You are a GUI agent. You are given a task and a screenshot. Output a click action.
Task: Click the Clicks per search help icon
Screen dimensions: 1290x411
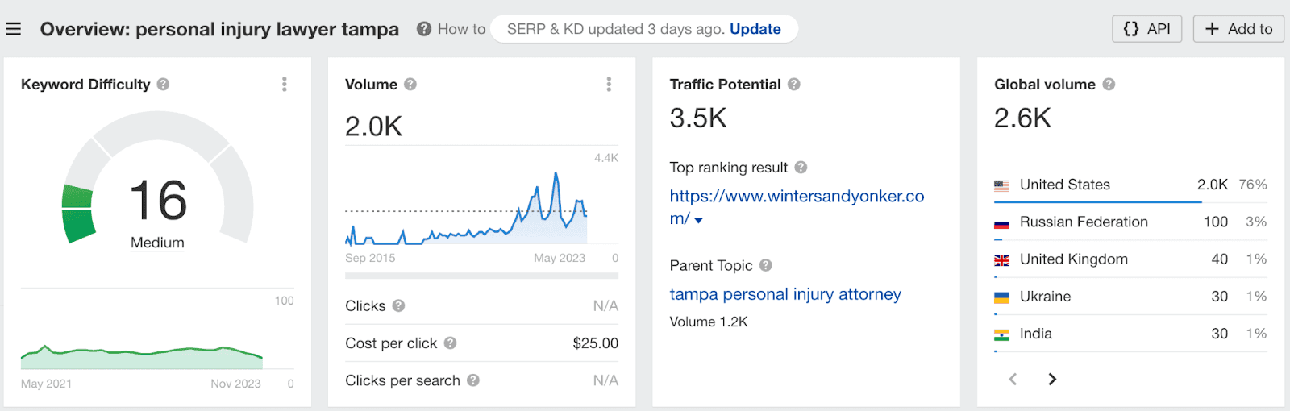[x=473, y=380]
